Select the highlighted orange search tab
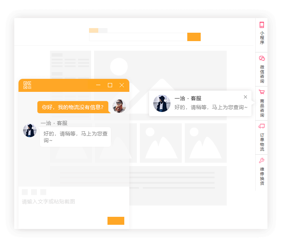 [94, 31]
